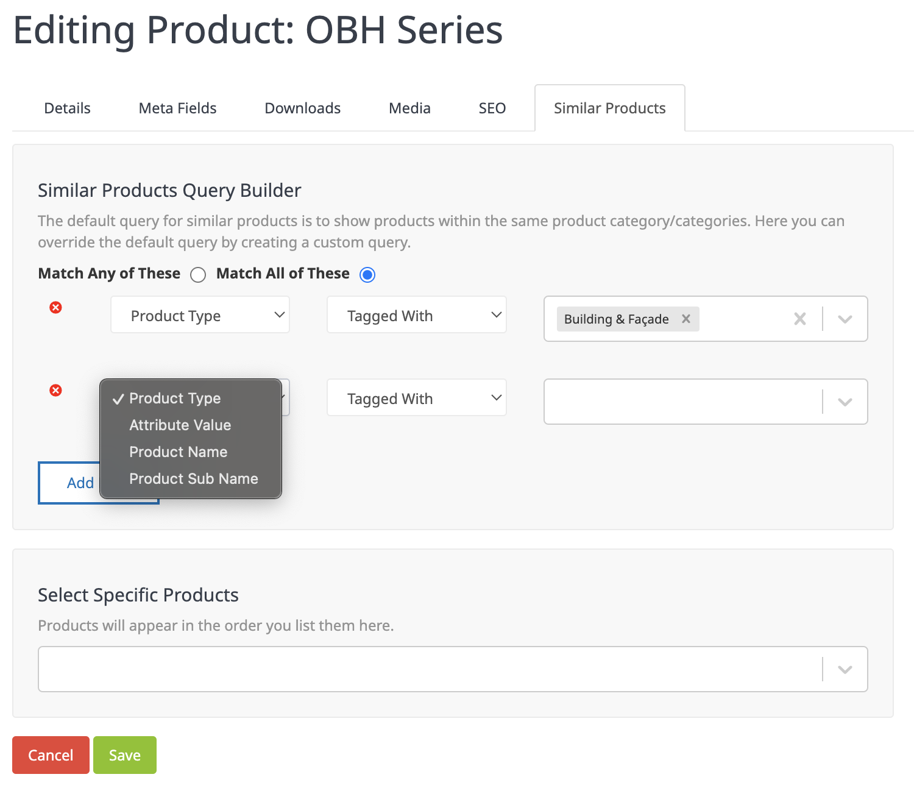Click the green Save button
The width and height of the screenshot is (914, 791).
pos(125,755)
